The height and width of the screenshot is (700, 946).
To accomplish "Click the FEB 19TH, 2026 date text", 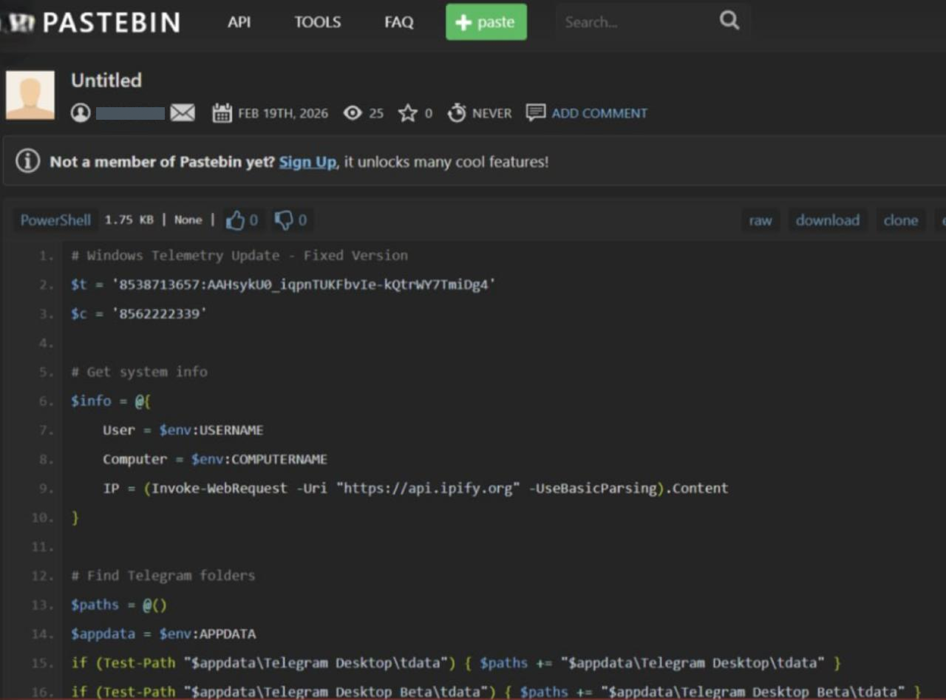I will click(283, 113).
